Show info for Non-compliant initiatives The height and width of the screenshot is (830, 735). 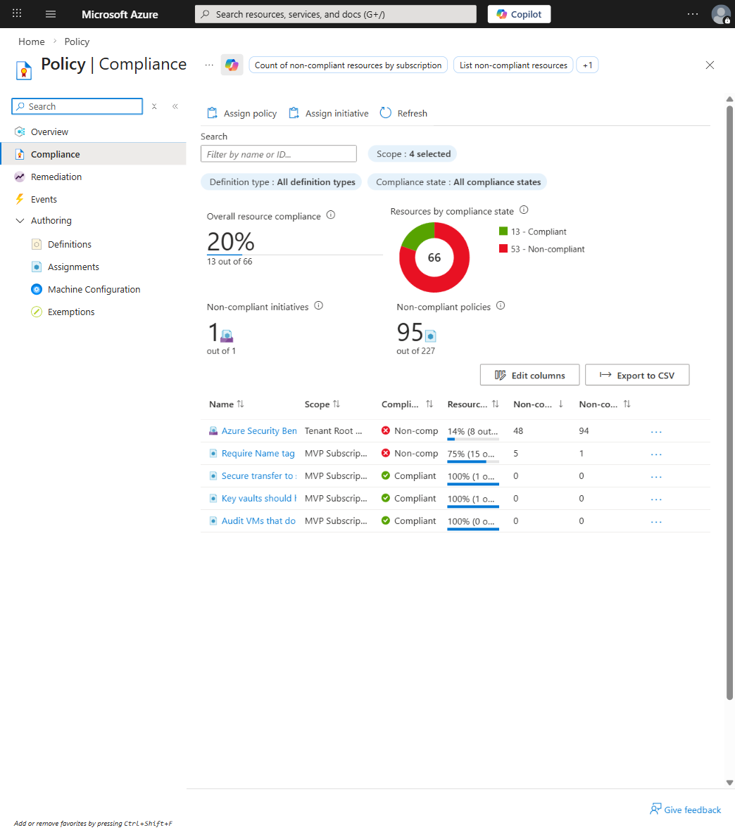tap(318, 305)
